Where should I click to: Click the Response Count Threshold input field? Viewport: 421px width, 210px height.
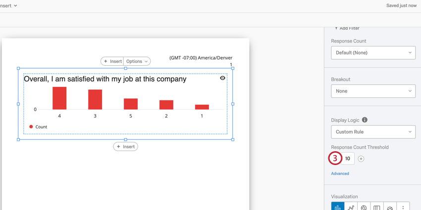348,159
